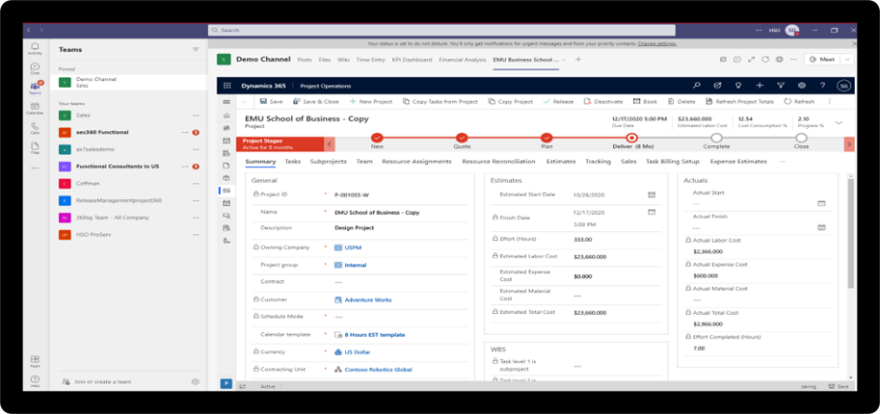Switch to the Resource Assignments tab
Image resolution: width=880 pixels, height=414 pixels.
[416, 162]
